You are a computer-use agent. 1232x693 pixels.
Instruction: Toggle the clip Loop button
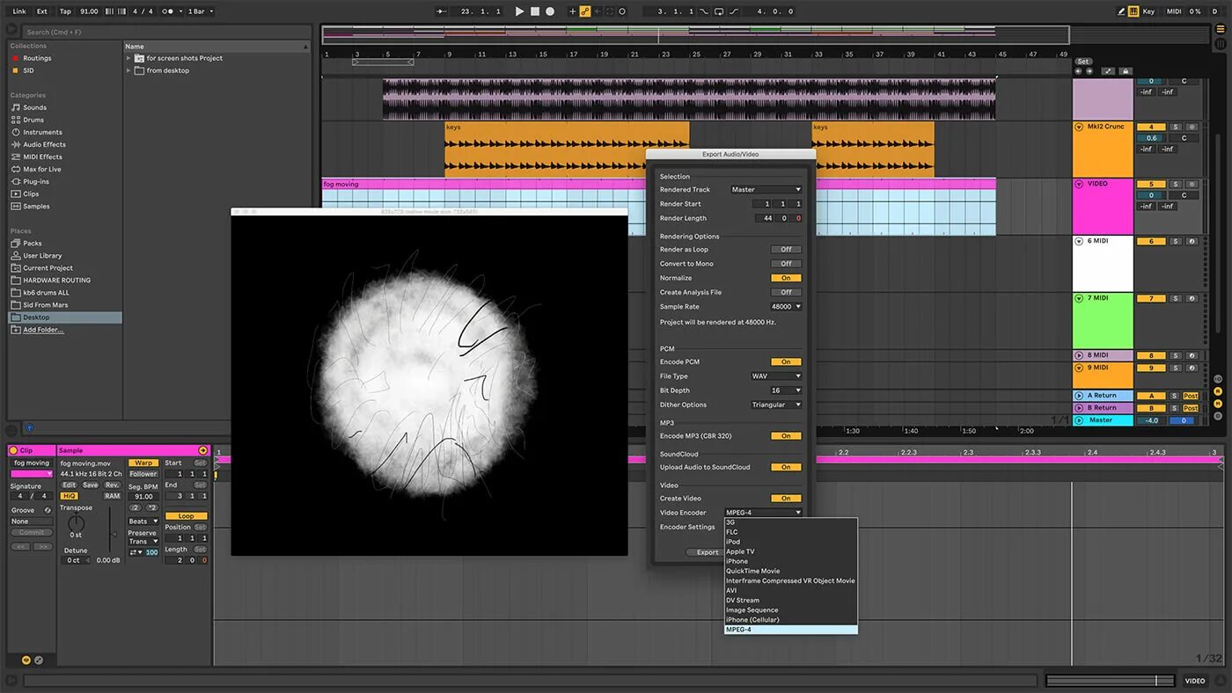point(187,516)
